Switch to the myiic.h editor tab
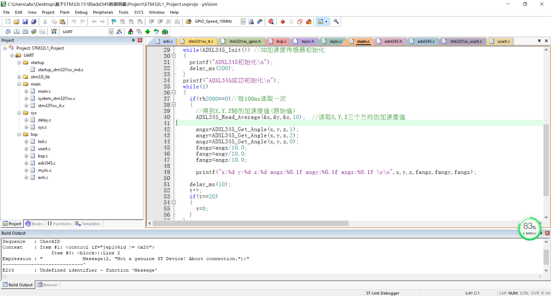 click(x=305, y=41)
